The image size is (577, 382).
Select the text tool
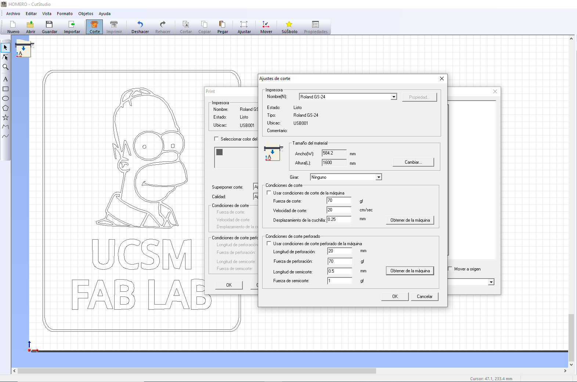tap(6, 79)
